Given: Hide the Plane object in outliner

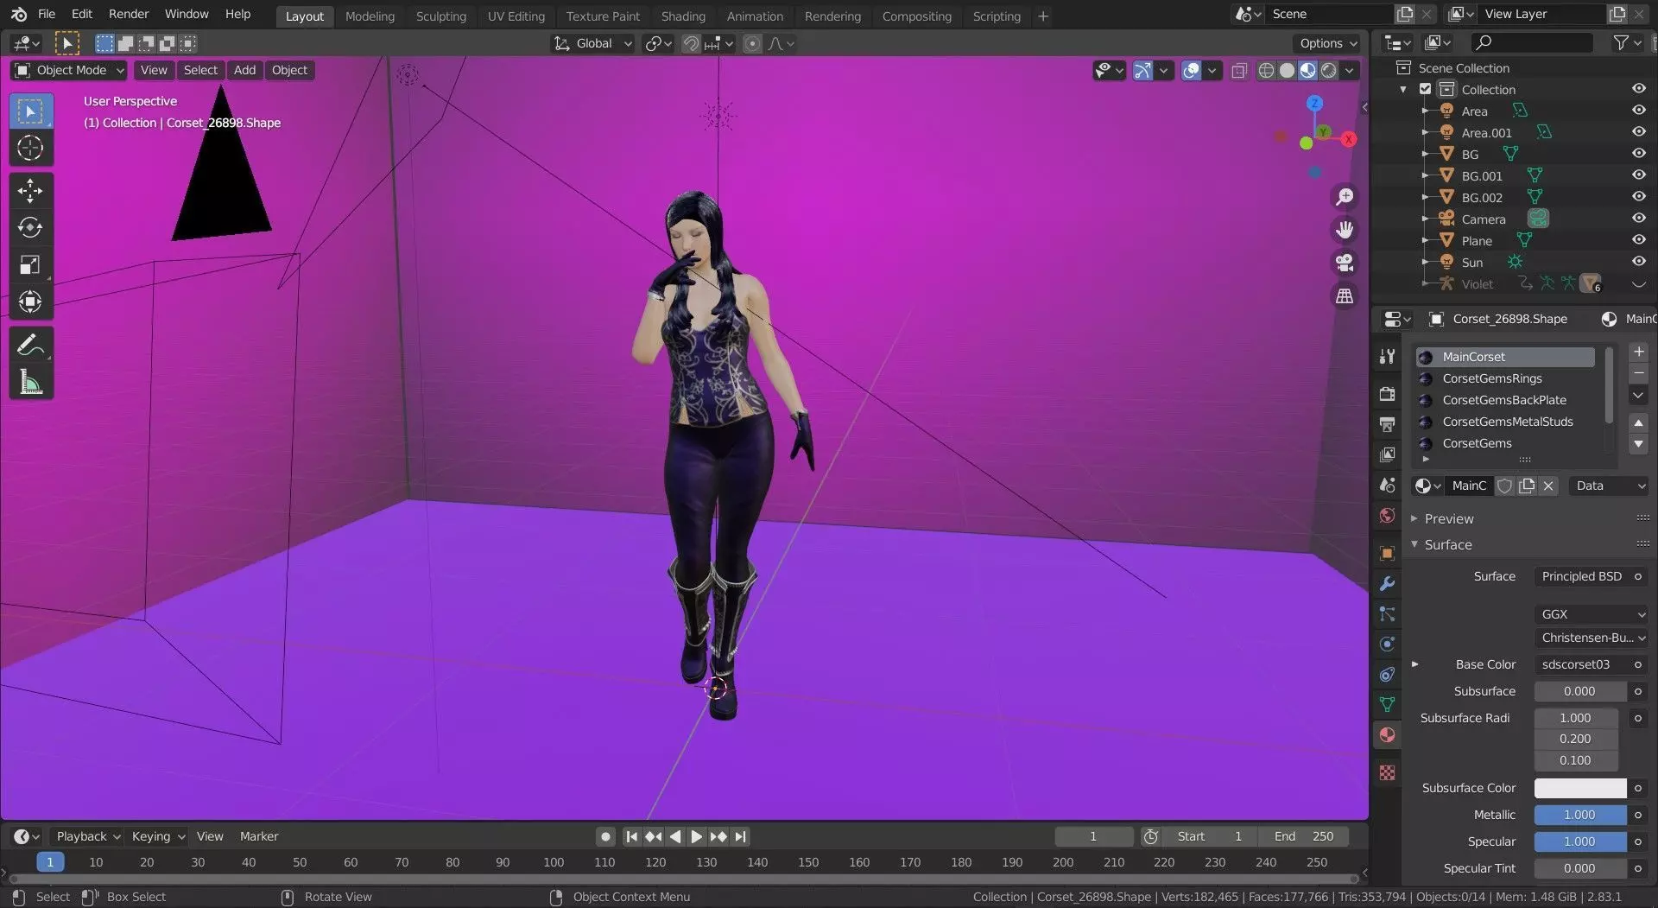Looking at the screenshot, I should click(1638, 240).
